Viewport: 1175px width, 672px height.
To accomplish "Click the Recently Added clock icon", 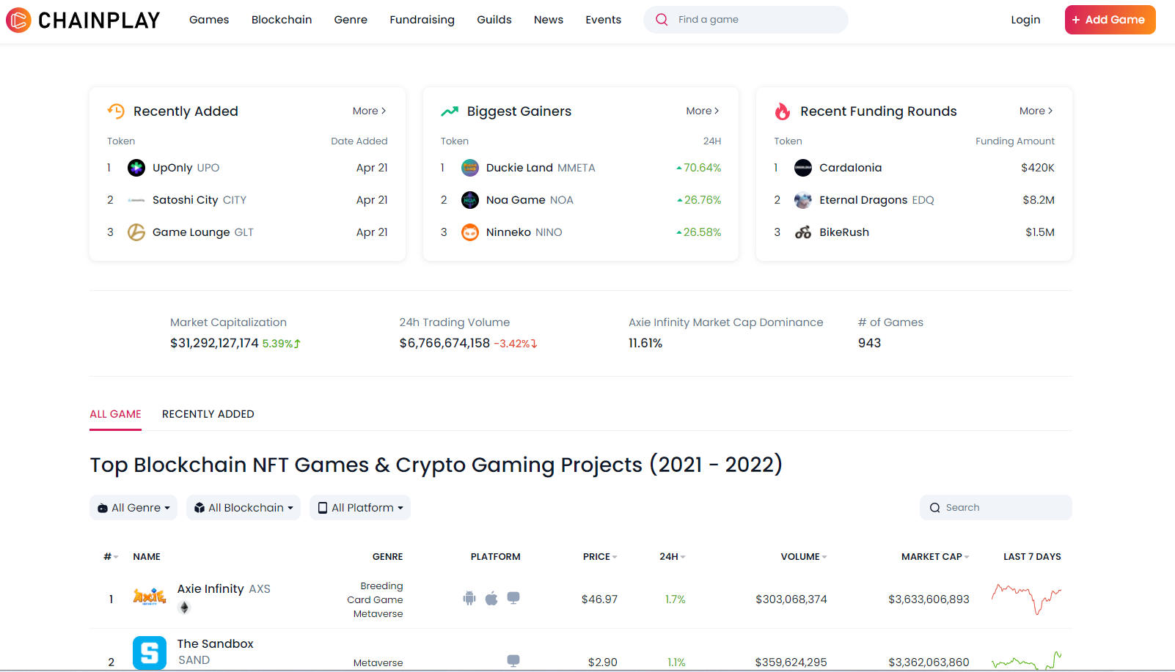I will click(x=116, y=111).
